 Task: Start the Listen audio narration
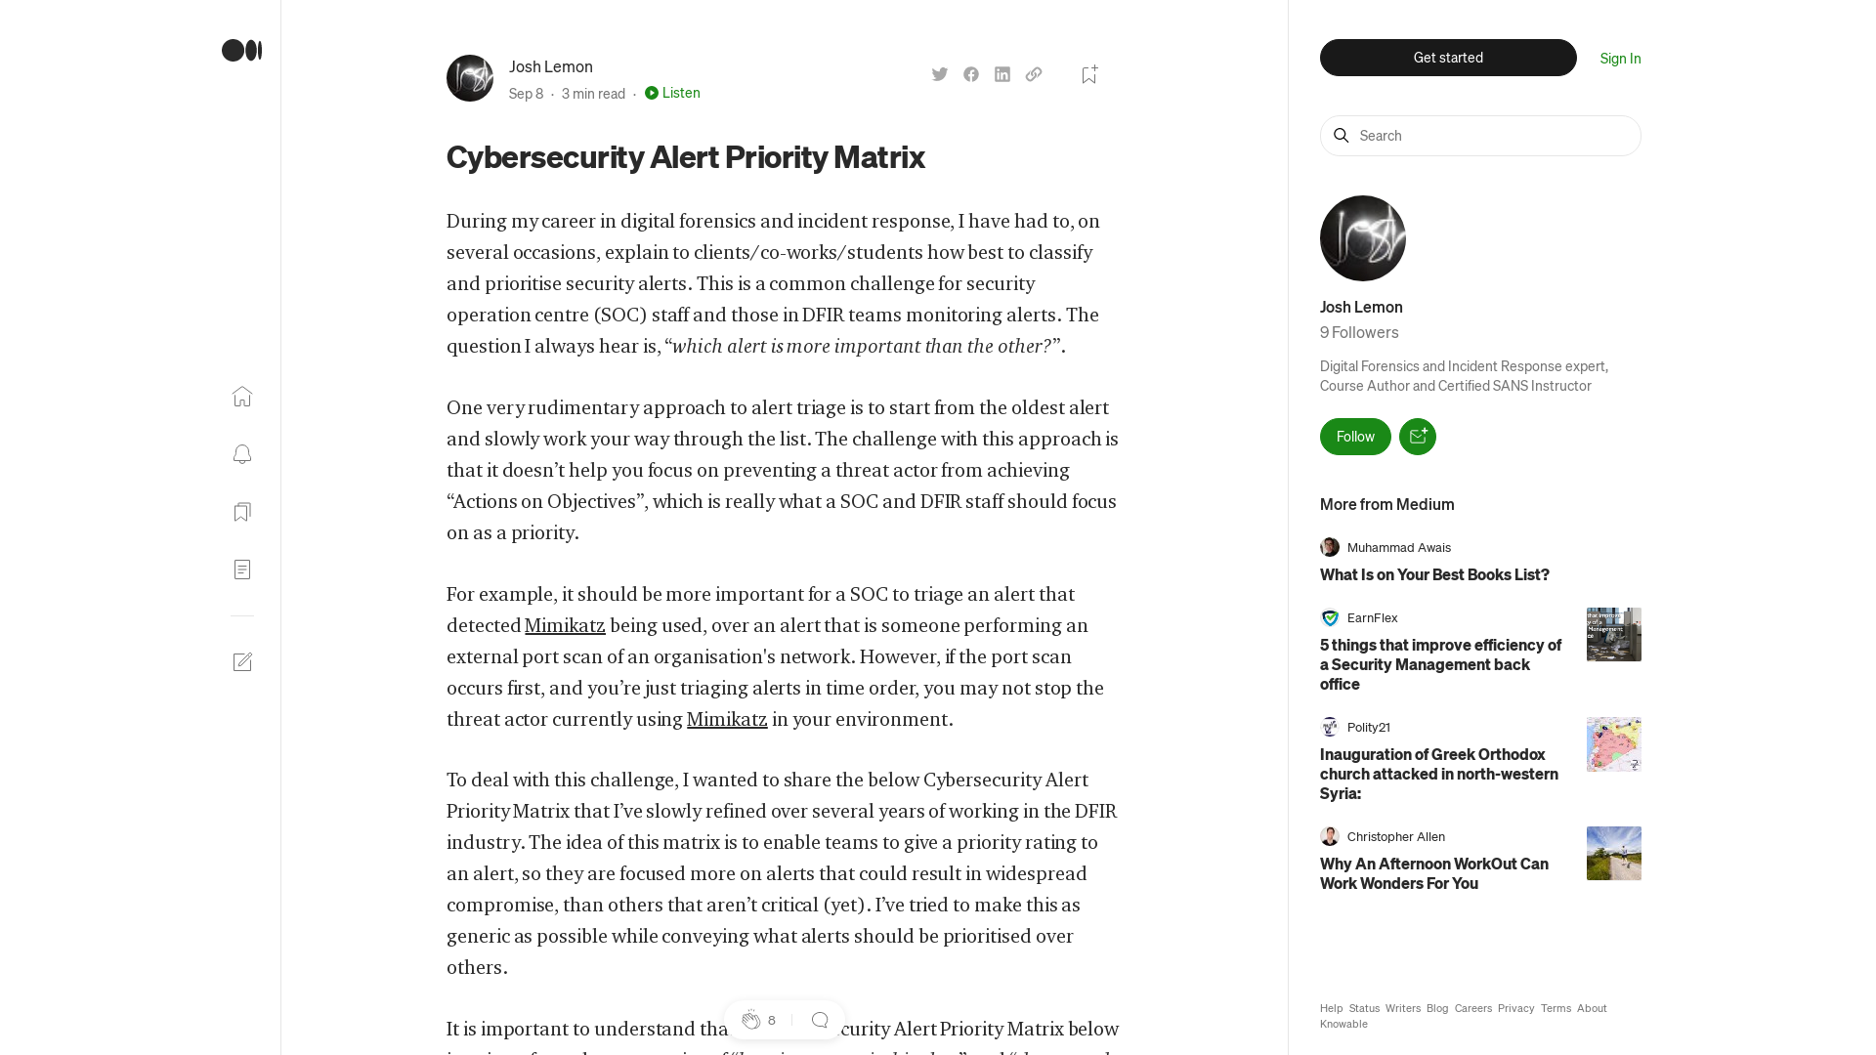coord(671,93)
